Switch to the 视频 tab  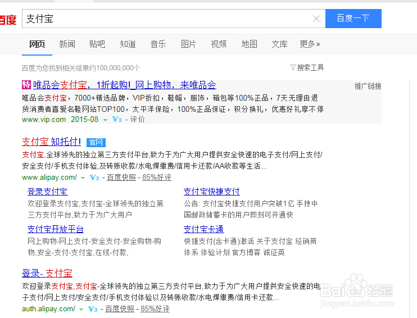point(219,44)
